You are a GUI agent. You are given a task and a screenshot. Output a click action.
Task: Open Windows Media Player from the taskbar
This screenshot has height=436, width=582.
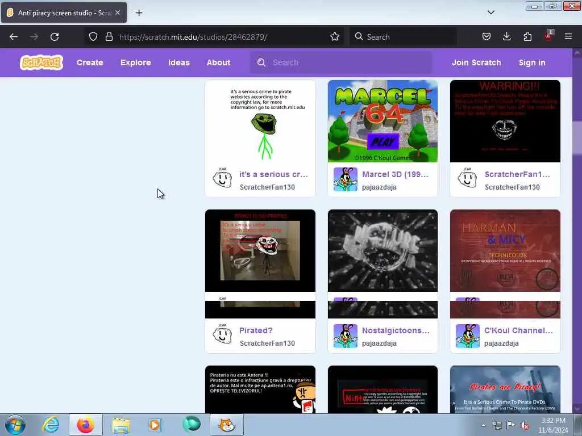[x=155, y=425]
